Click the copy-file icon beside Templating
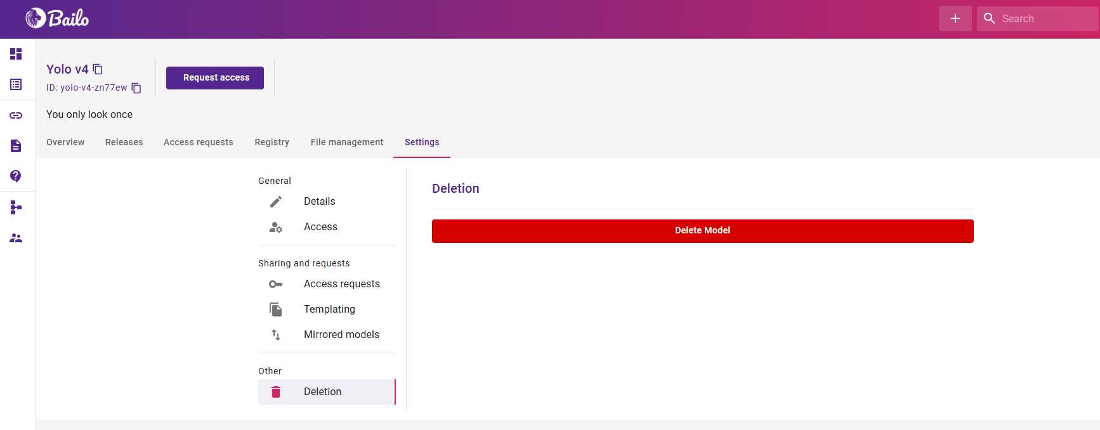The image size is (1100, 430). [276, 309]
